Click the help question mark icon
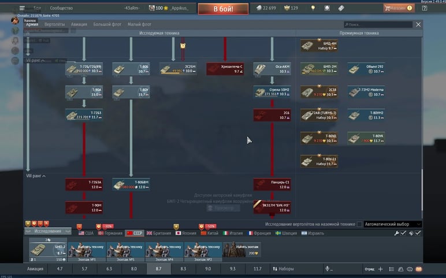 (425, 8)
